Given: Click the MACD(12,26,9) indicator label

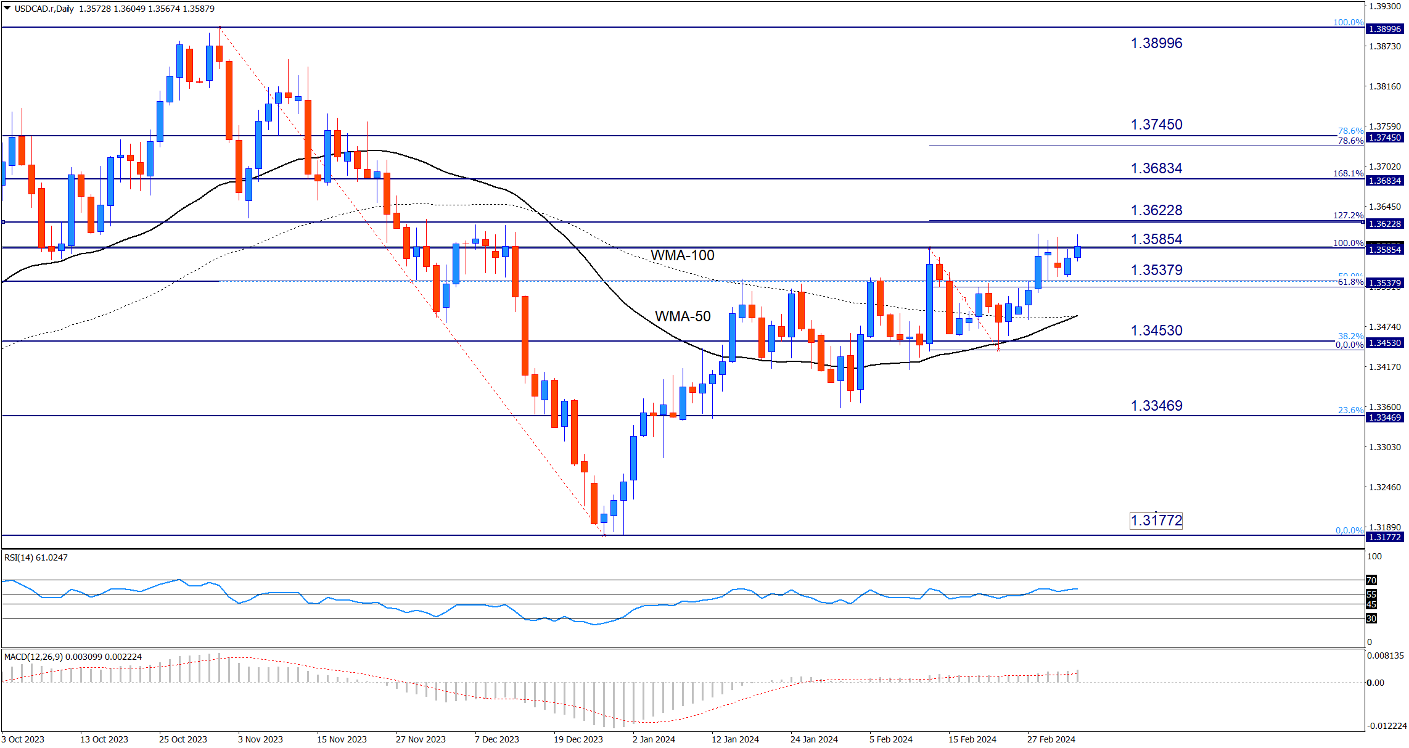Looking at the screenshot, I should click(73, 657).
